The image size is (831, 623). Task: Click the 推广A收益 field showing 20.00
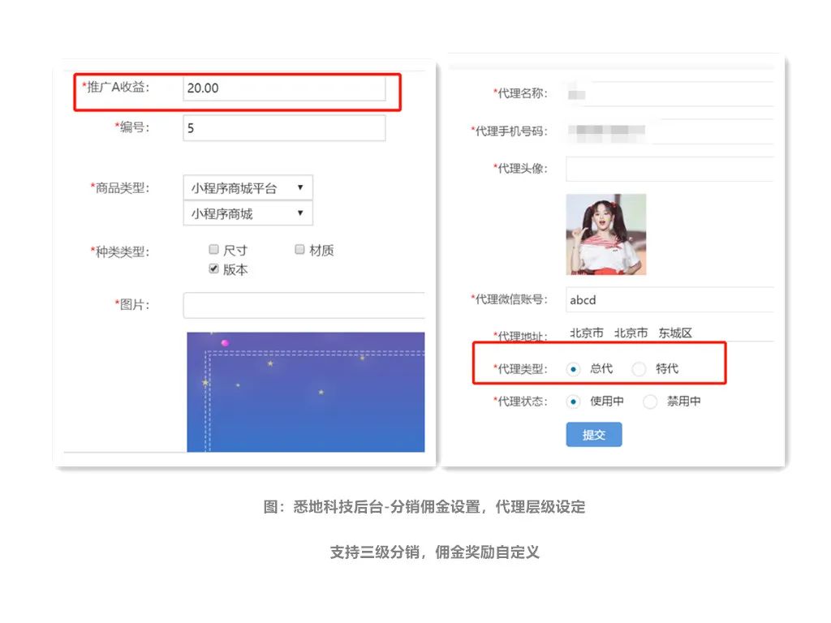[284, 88]
